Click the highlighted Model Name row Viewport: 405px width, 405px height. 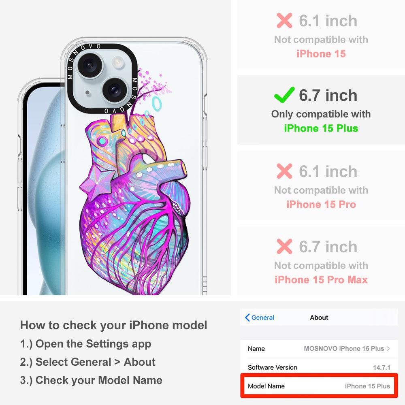[x=319, y=386]
